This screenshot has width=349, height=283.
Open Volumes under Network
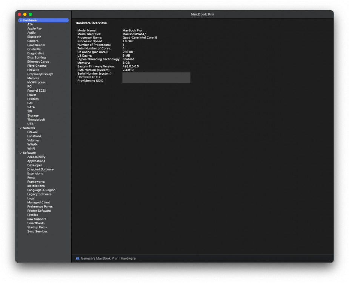coord(33,140)
